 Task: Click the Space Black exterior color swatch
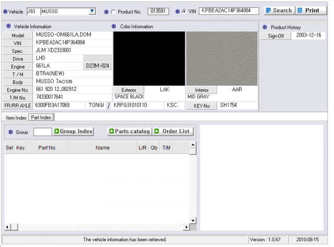(x=149, y=58)
